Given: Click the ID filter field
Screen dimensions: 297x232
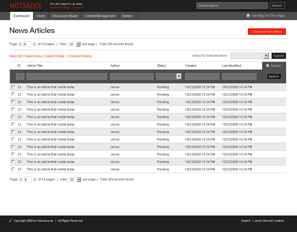Looking at the screenshot, I should point(20,76).
